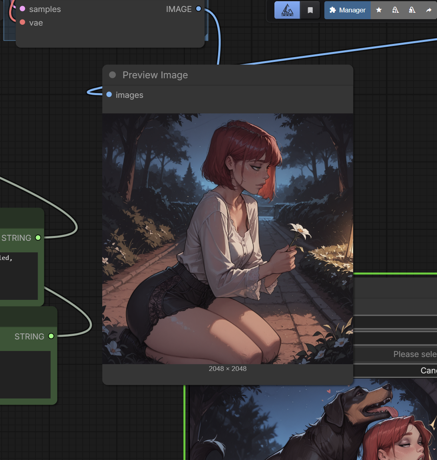Image resolution: width=437 pixels, height=460 pixels.
Task: Click the share arrow icon in the toolbar
Action: point(429,10)
